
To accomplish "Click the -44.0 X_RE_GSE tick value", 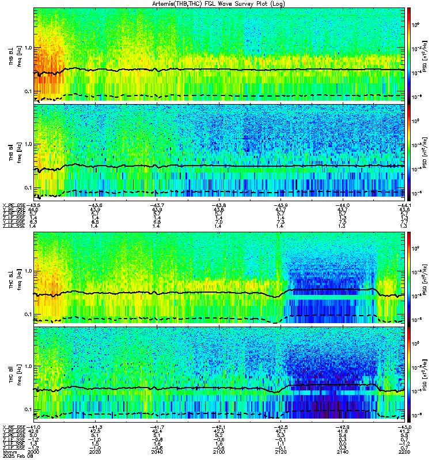I will pyautogui.click(x=343, y=206).
